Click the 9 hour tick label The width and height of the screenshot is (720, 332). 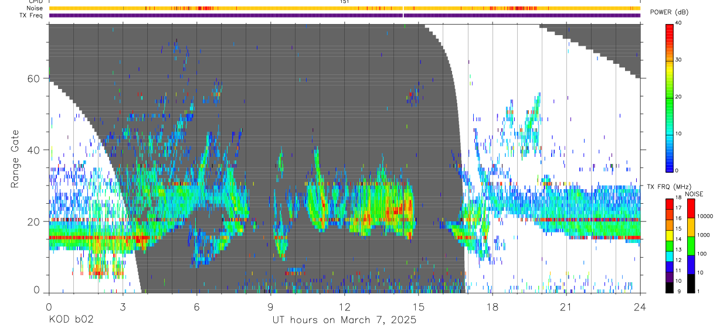point(270,307)
